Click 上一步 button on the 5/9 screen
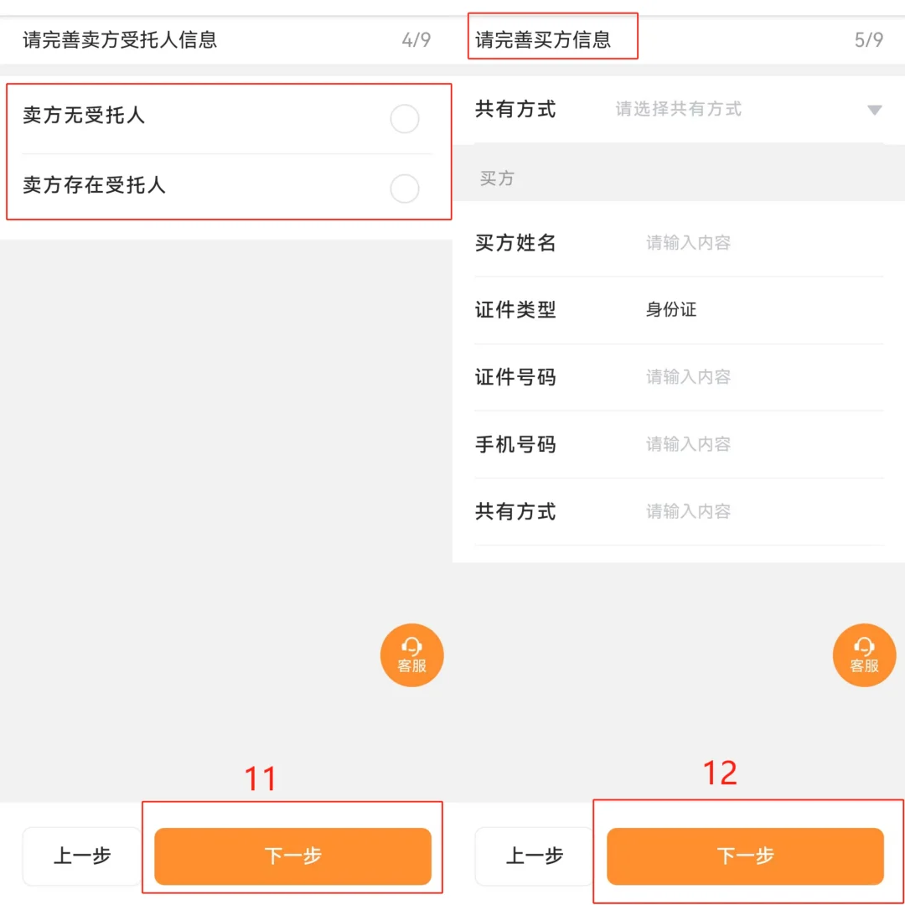Viewport: 905px width, 905px height. coord(534,856)
